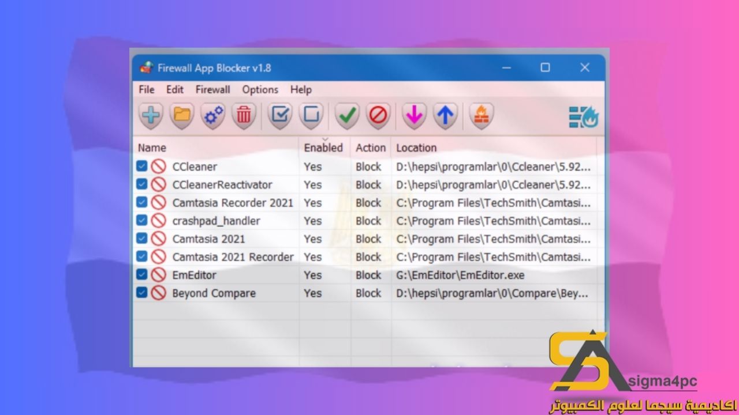Open the Add Process gears icon
The height and width of the screenshot is (415, 739).
coord(213,115)
